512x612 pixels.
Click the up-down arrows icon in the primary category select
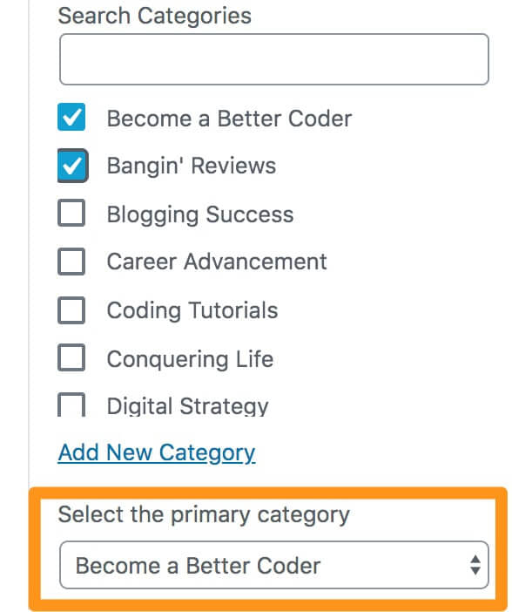[x=475, y=565]
